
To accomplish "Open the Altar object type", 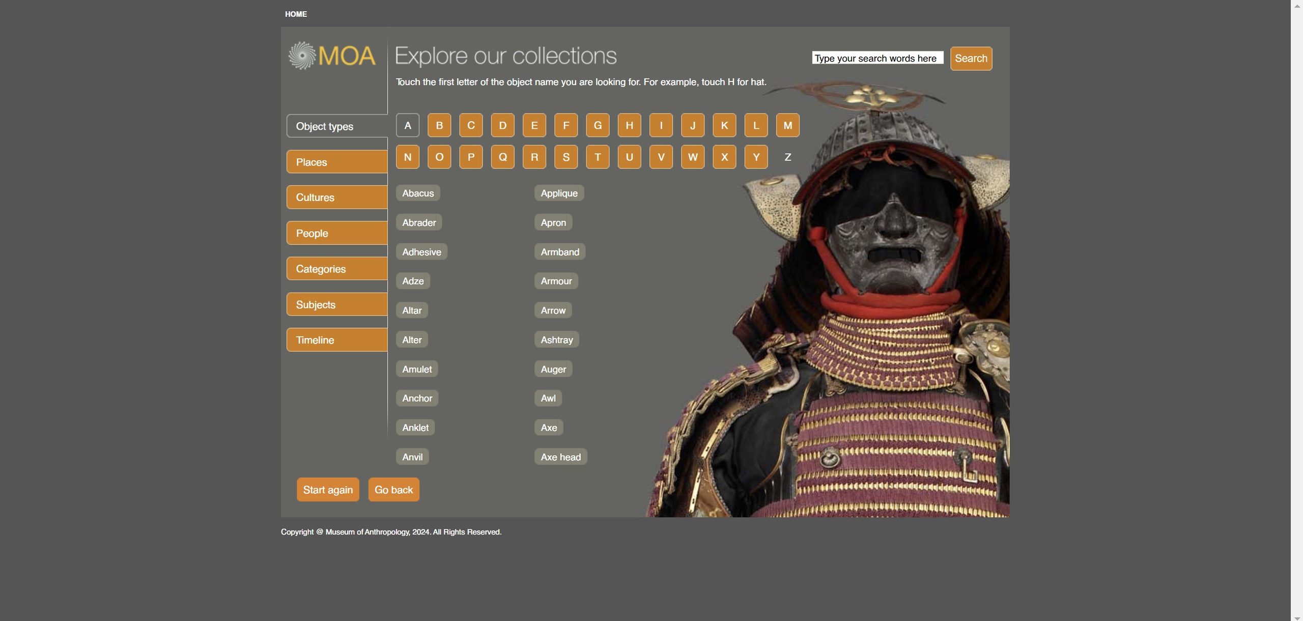I will click(x=412, y=310).
